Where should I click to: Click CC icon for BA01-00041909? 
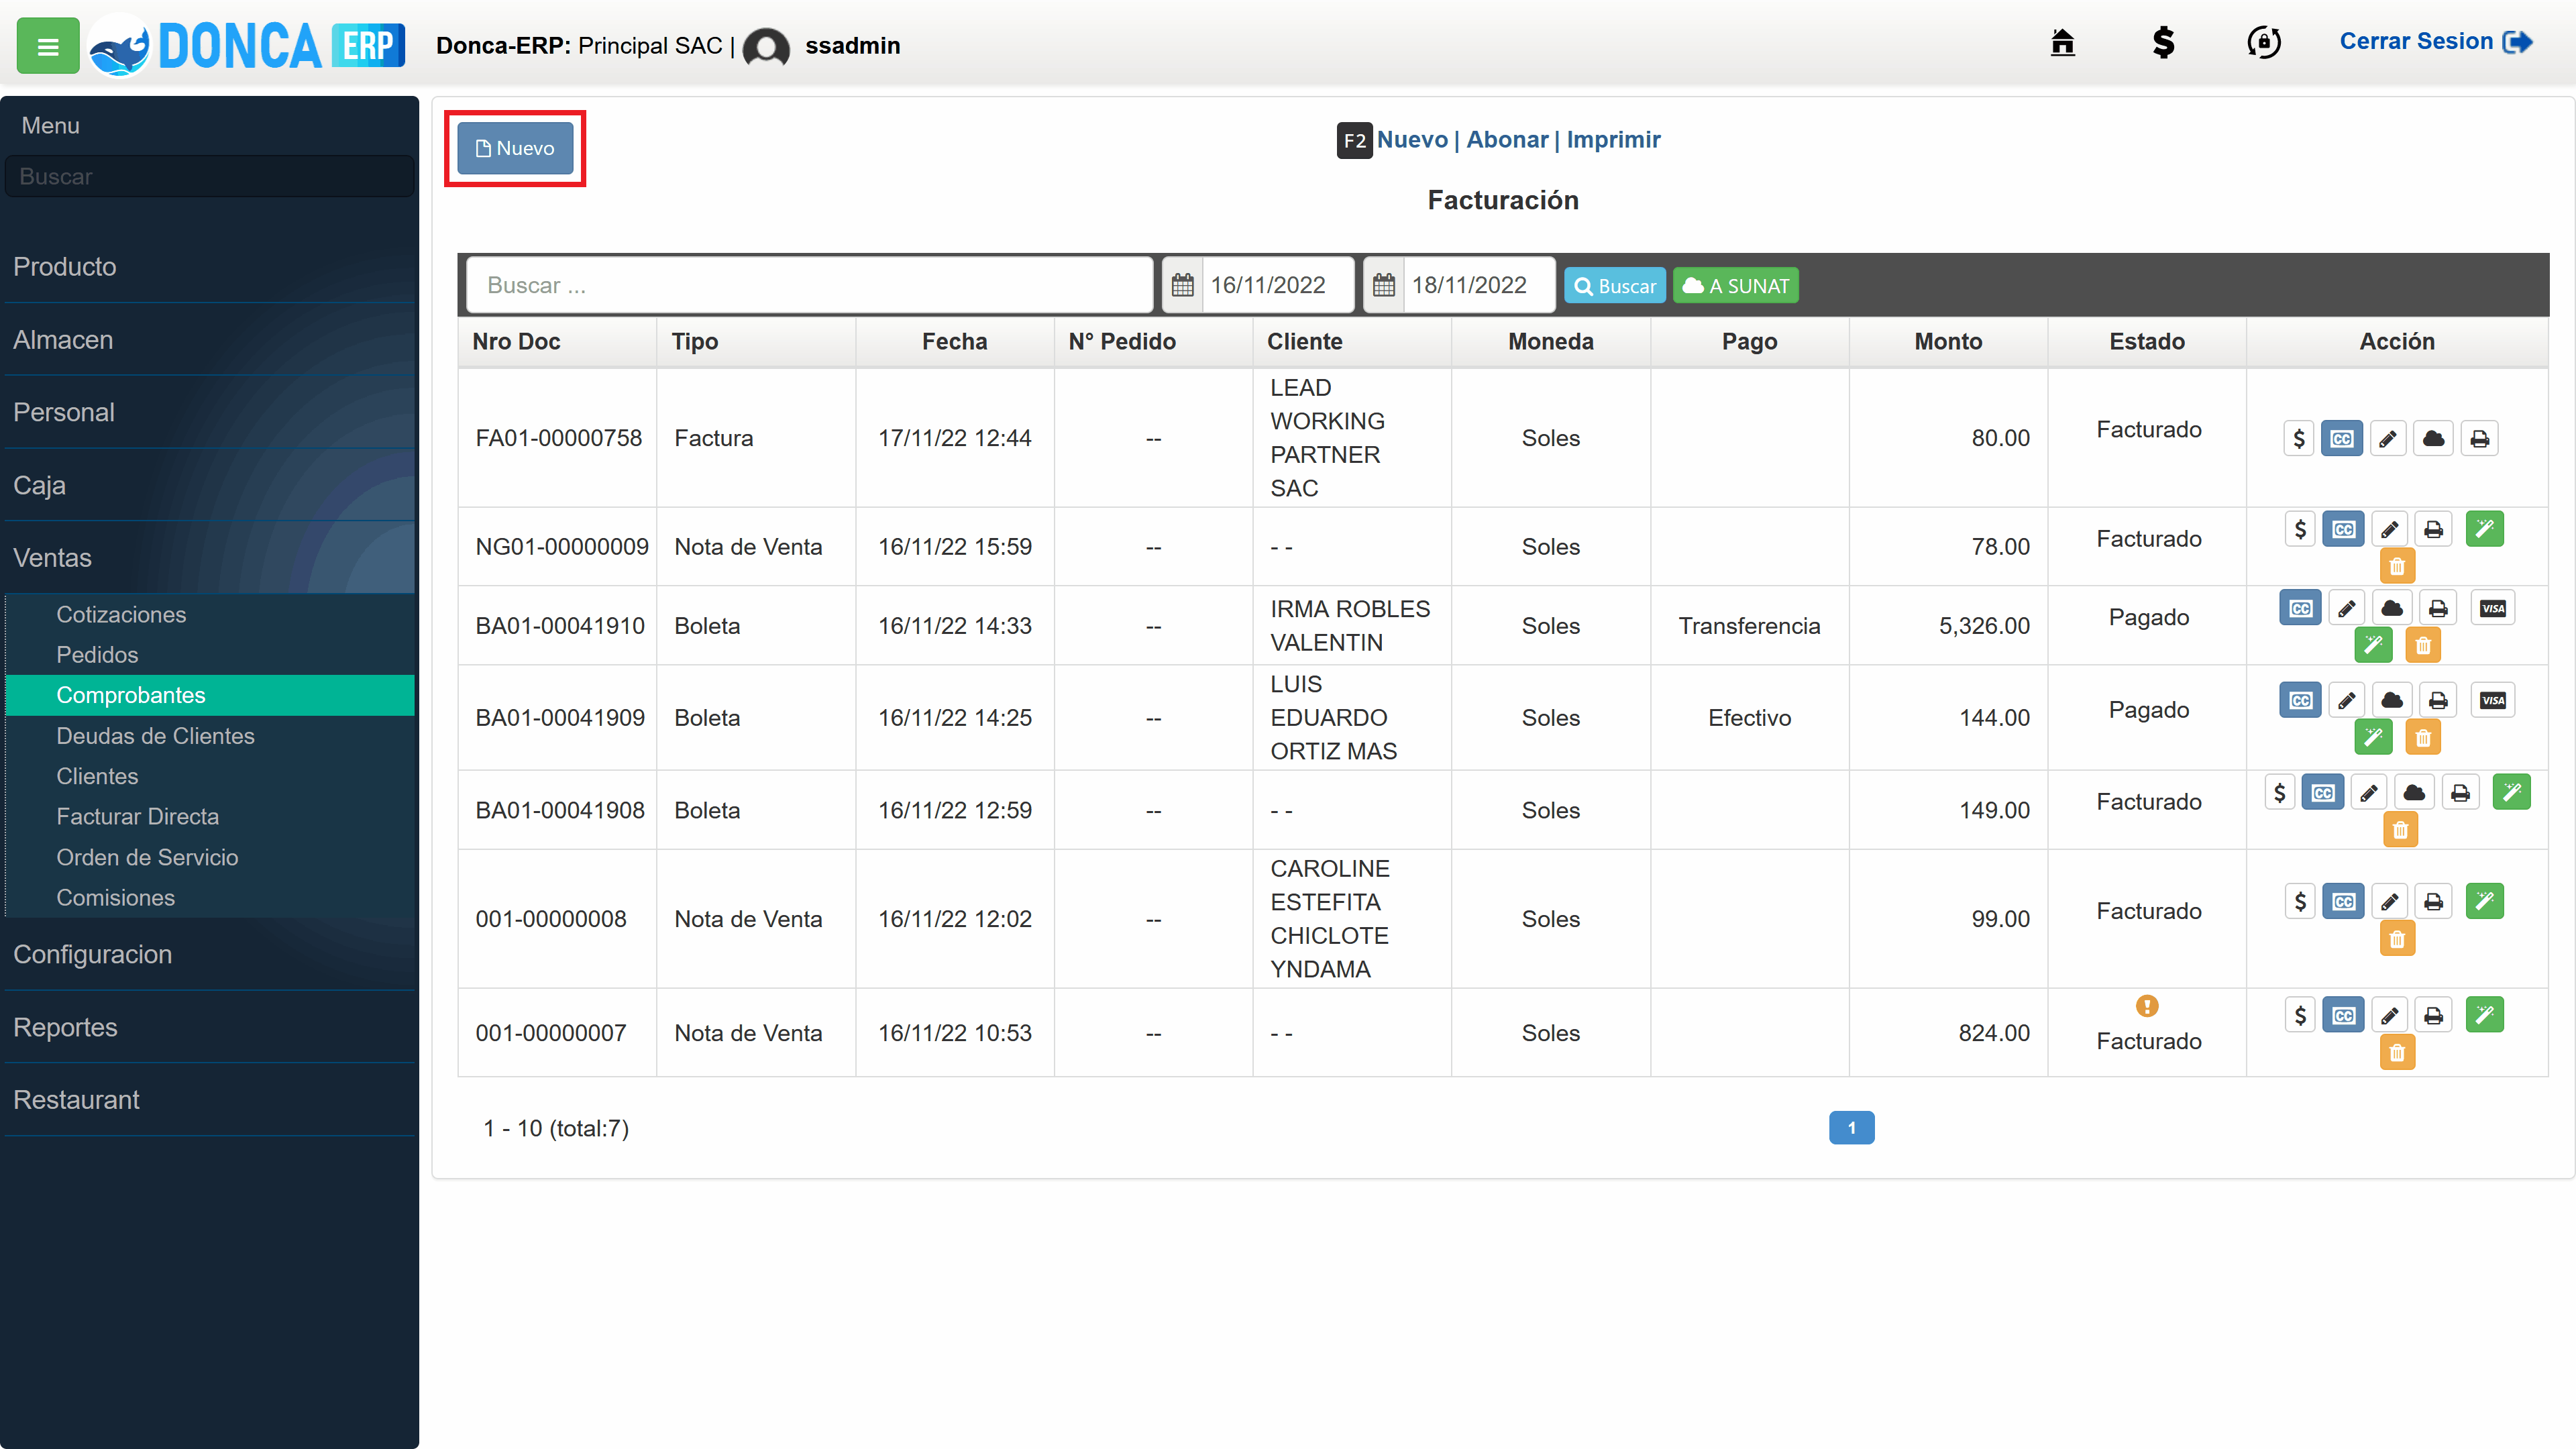tap(2301, 700)
